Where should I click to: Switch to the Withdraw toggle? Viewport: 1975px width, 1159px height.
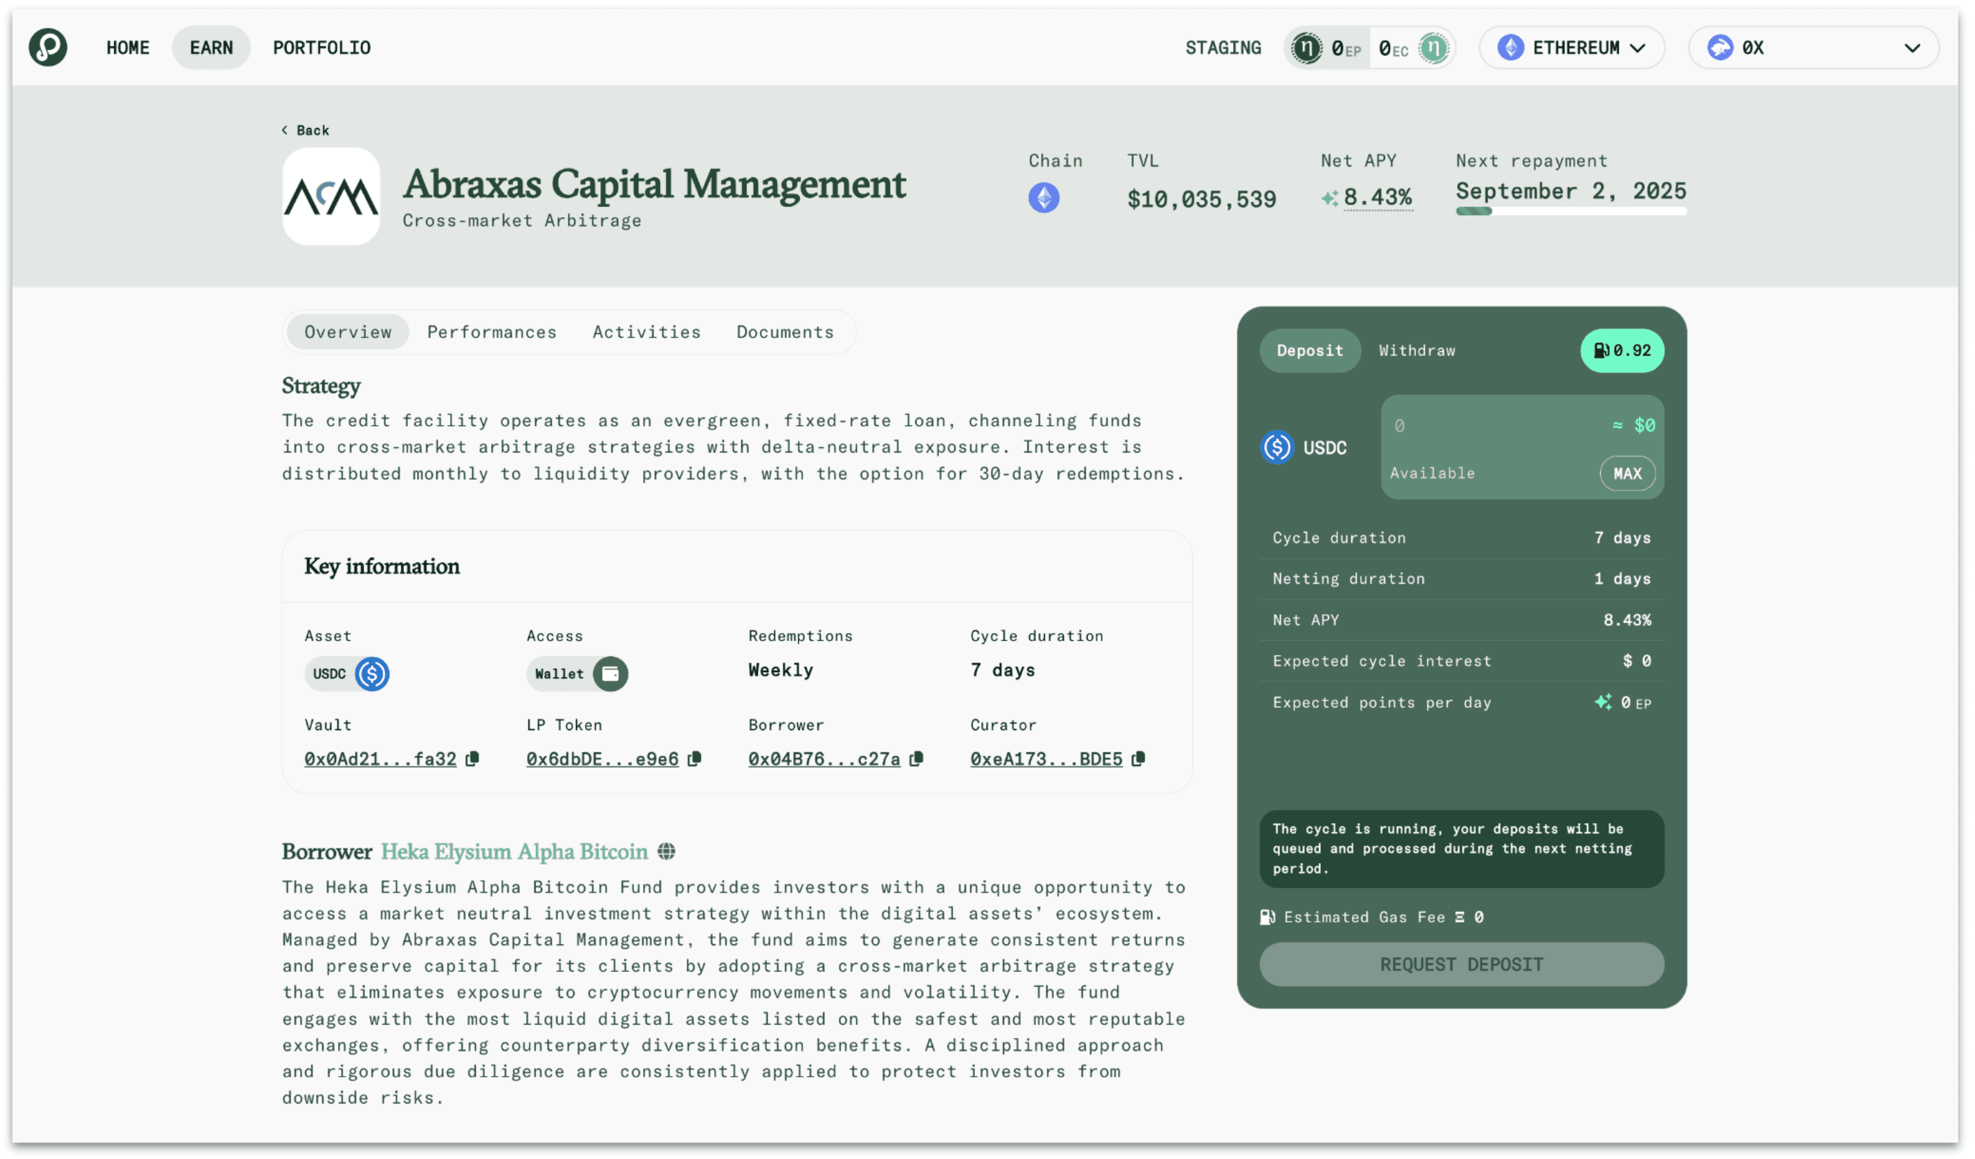pos(1416,351)
